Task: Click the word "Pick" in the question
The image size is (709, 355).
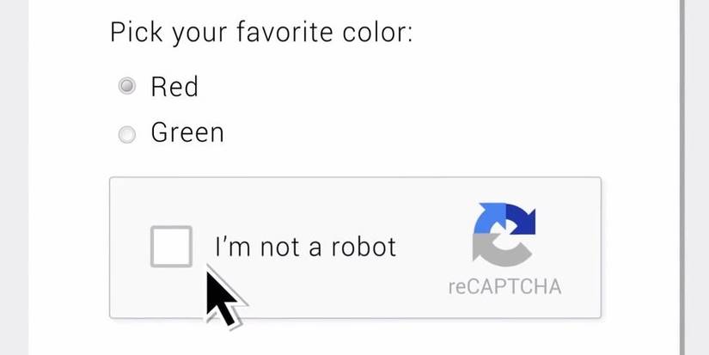Action: [x=135, y=34]
